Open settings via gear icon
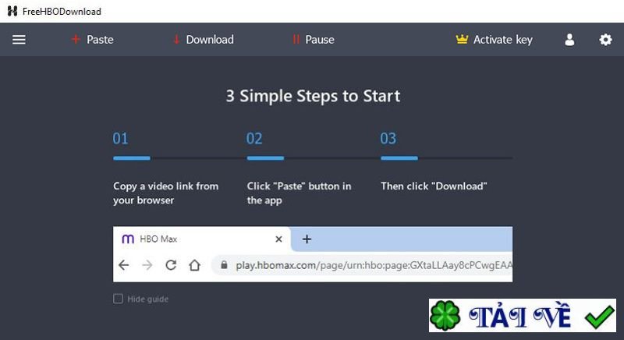Image resolution: width=624 pixels, height=340 pixels. [606, 40]
